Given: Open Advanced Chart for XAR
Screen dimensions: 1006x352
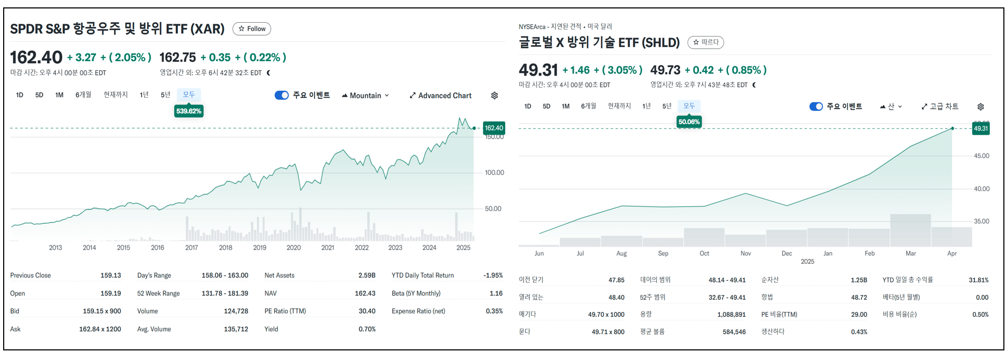Looking at the screenshot, I should [440, 96].
